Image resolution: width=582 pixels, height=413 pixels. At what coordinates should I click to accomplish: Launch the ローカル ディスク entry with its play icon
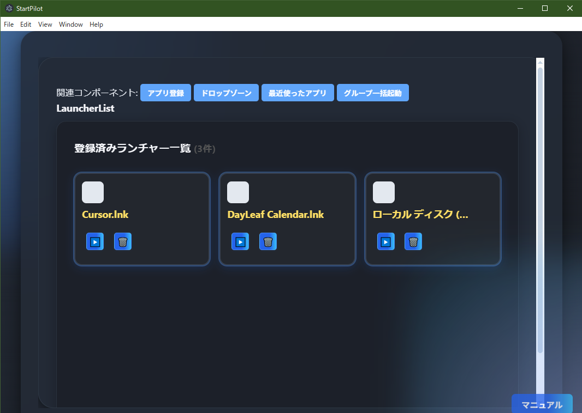point(386,241)
